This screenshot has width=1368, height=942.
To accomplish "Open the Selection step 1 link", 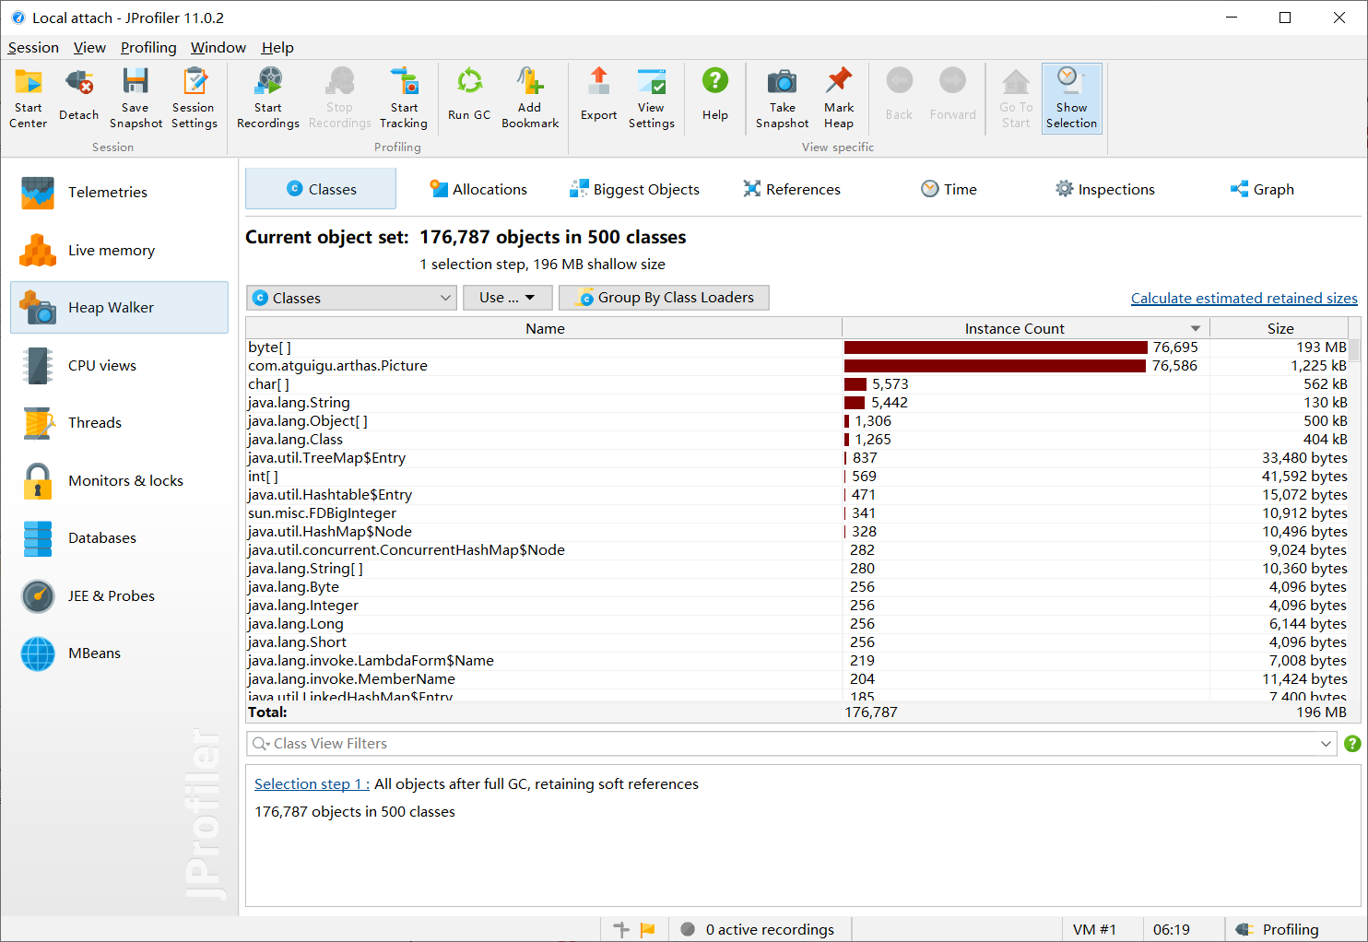I will (x=312, y=784).
